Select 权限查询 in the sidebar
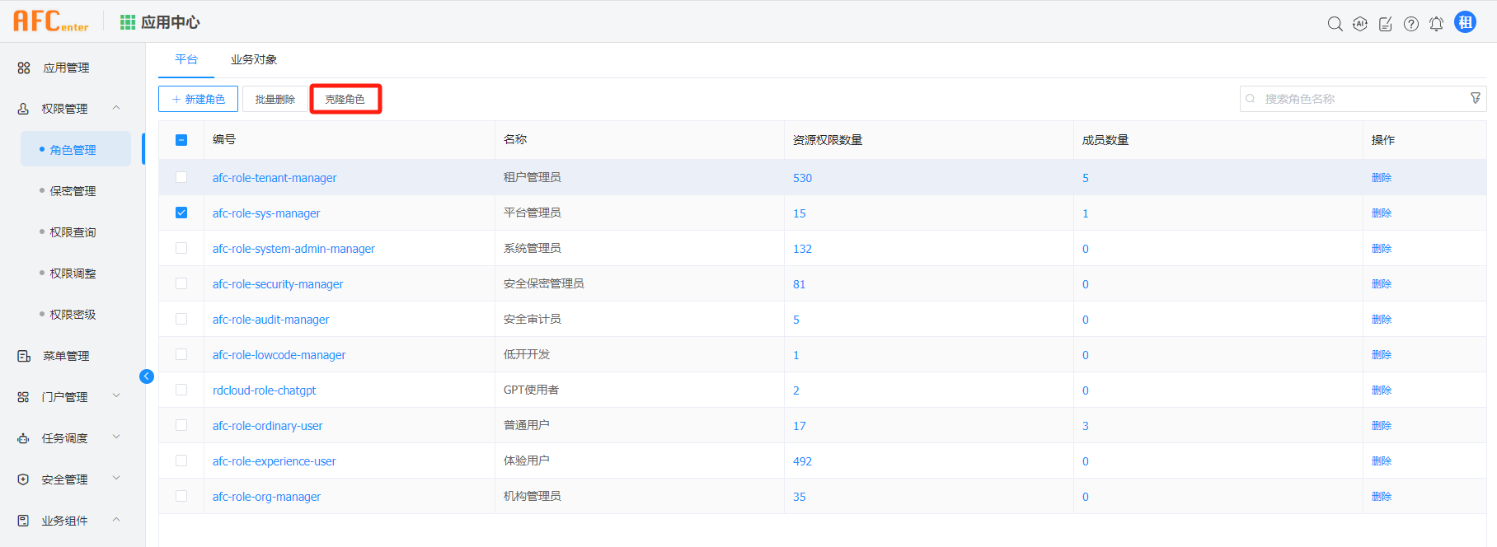The image size is (1497, 547). 73,232
